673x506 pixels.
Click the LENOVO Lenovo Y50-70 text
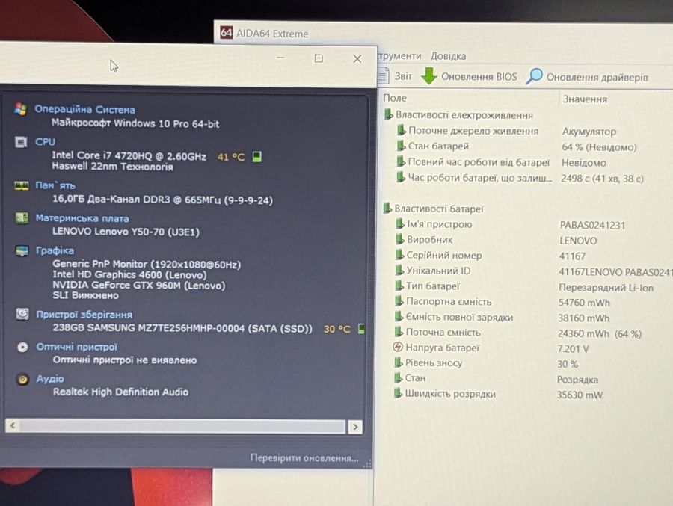[x=126, y=232]
